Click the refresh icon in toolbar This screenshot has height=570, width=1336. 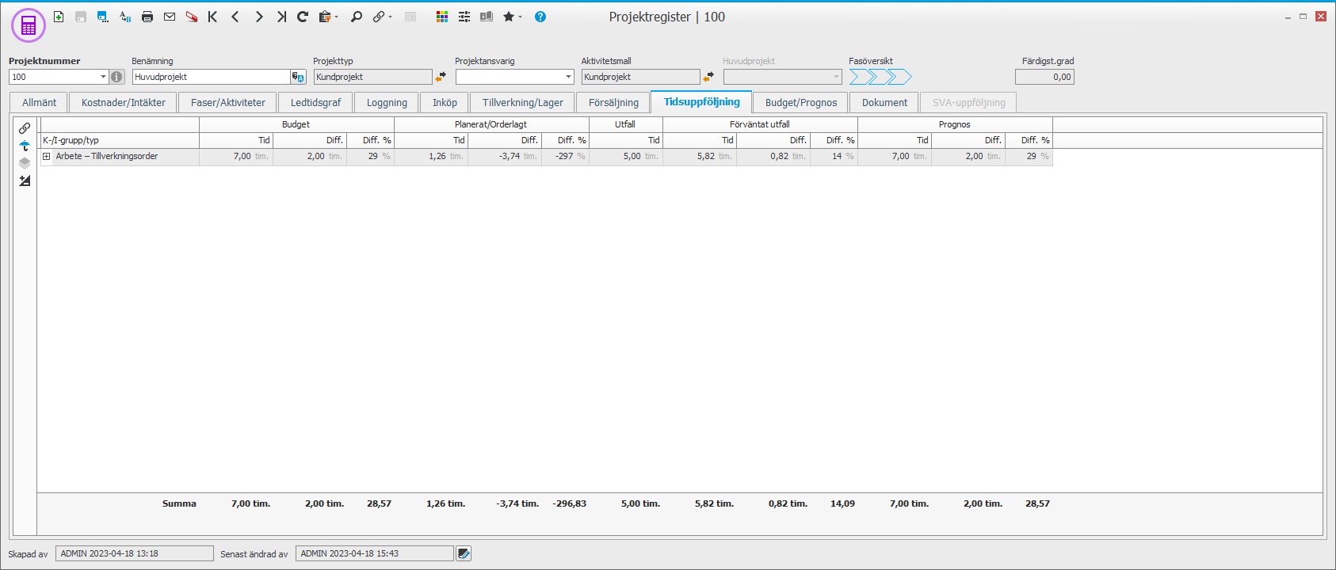(303, 17)
